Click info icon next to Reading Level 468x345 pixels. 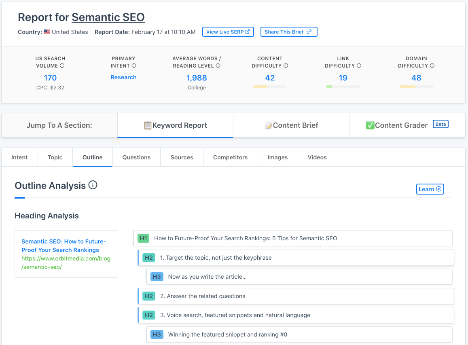[x=218, y=66]
